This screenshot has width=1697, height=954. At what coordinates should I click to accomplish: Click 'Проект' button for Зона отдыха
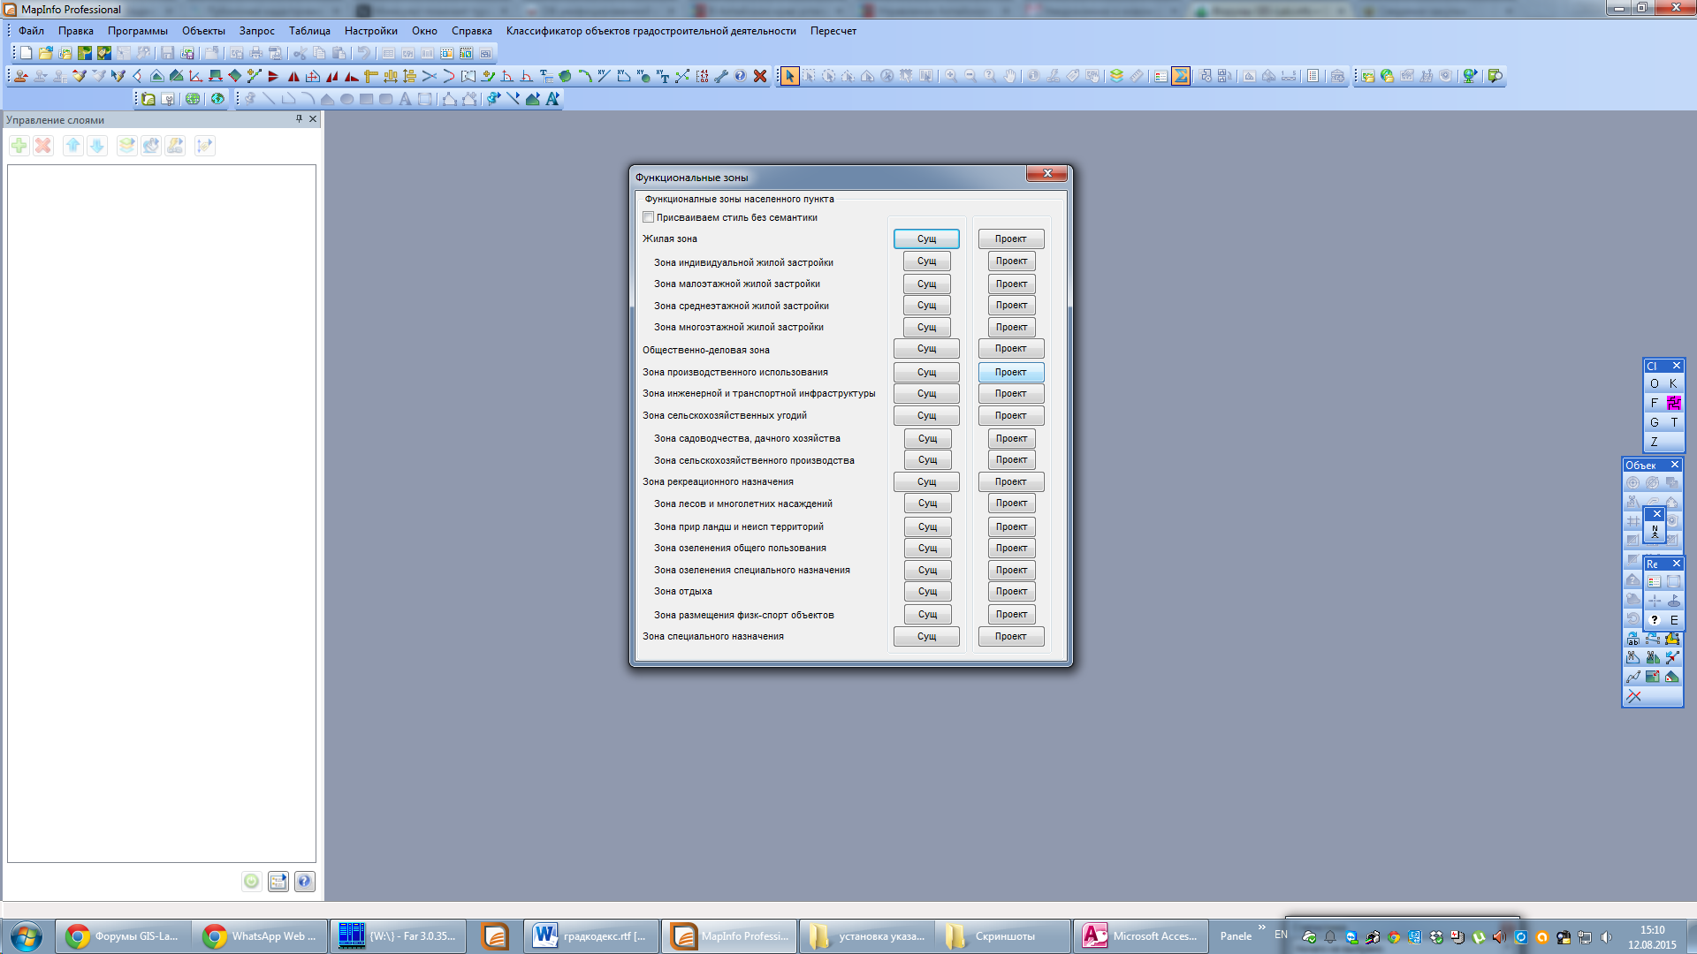[1011, 592]
